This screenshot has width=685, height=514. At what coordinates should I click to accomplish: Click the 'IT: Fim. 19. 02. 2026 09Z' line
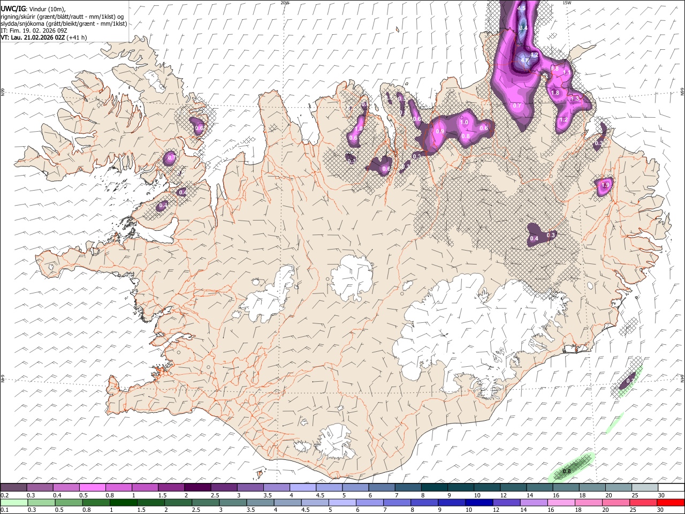(x=34, y=31)
